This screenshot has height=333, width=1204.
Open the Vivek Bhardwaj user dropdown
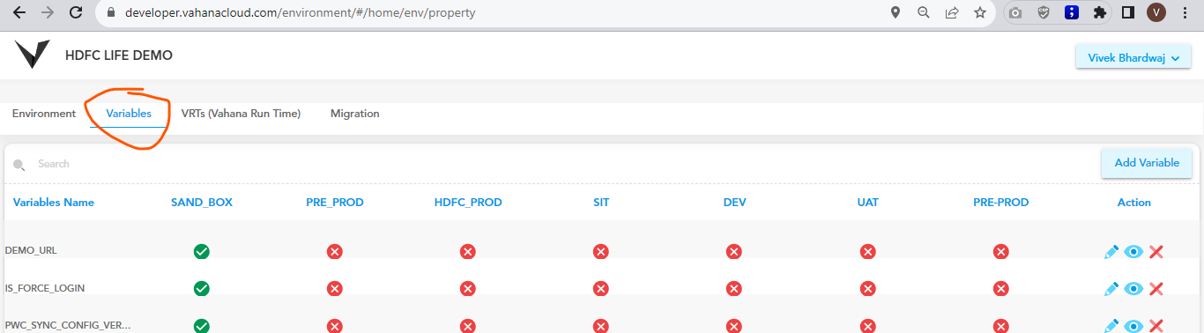click(x=1133, y=57)
